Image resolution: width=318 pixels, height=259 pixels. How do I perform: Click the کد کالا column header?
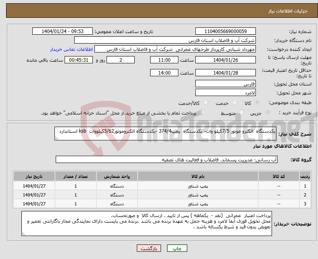(x=279, y=176)
